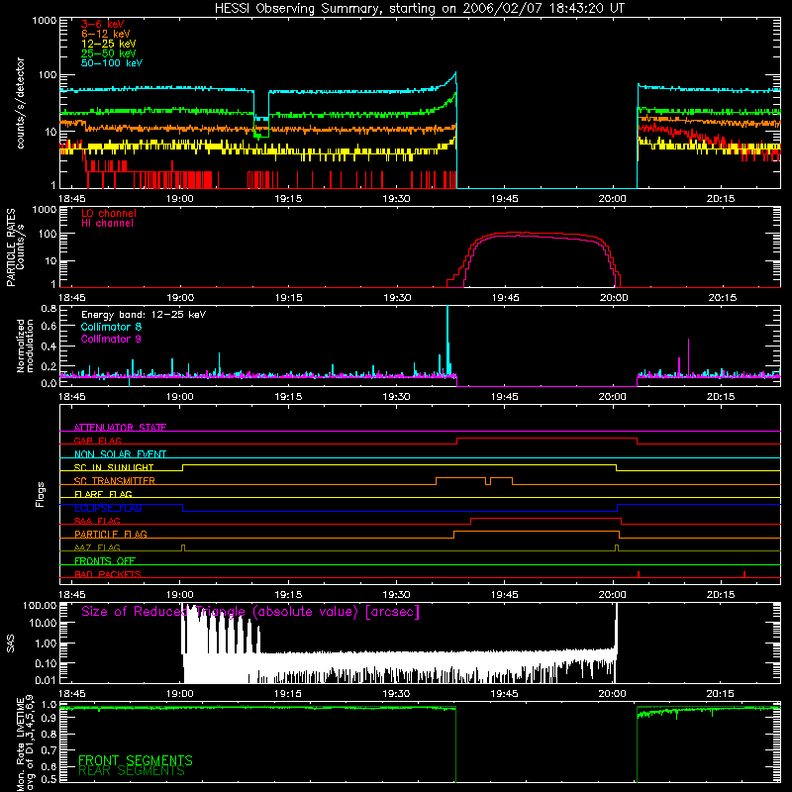
Task: Click A4Z flag pulse near 20:00
Action: pyautogui.click(x=617, y=548)
